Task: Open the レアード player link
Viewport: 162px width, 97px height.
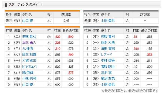Action: coord(106,54)
